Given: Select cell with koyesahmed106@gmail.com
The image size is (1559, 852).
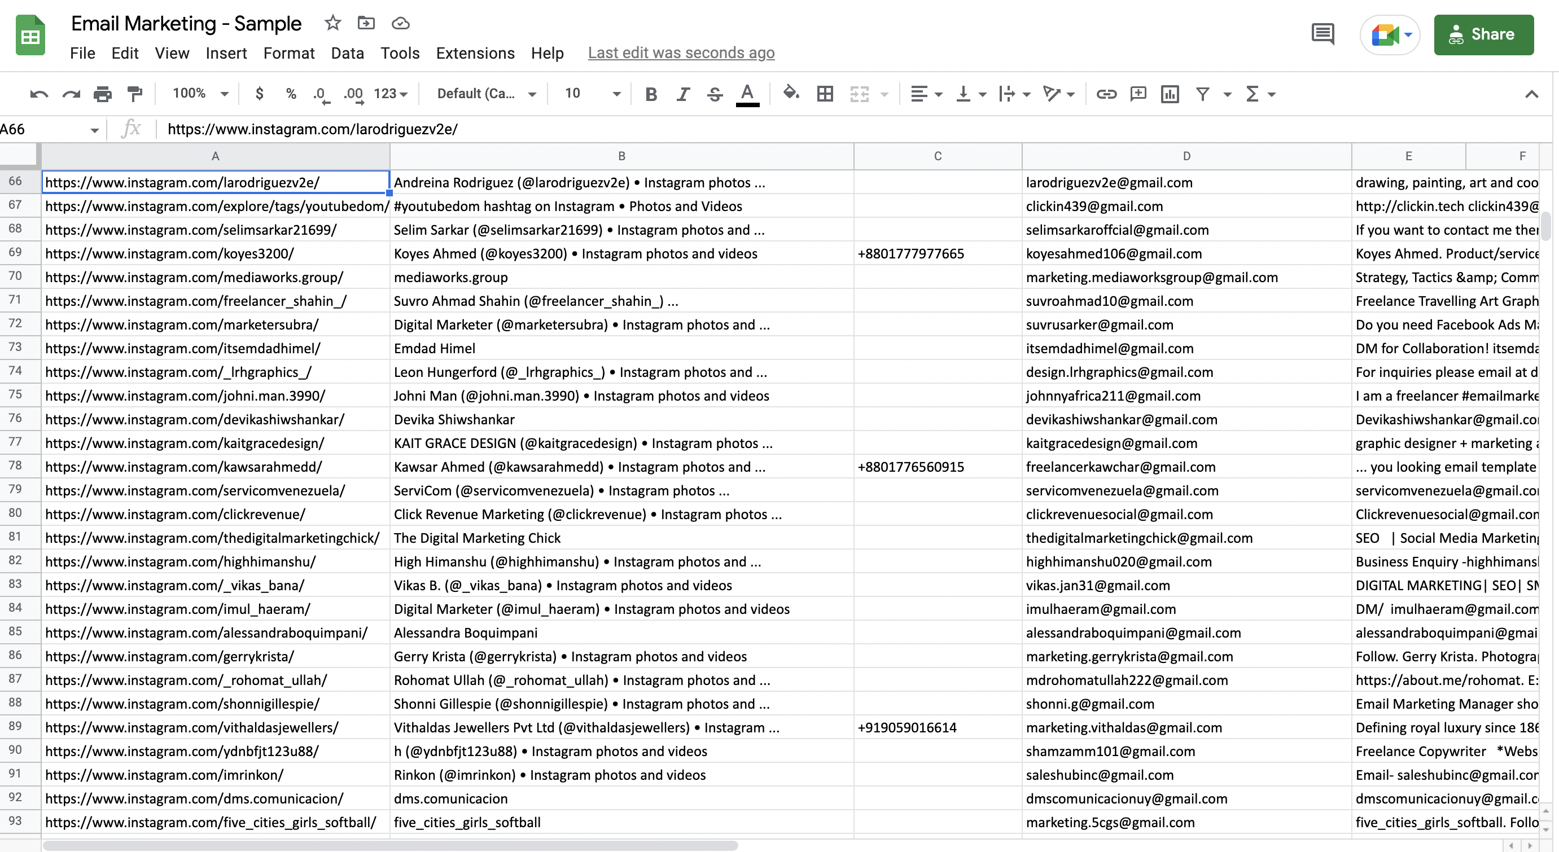Looking at the screenshot, I should (1186, 253).
